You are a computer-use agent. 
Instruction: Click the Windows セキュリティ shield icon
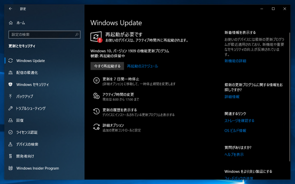tap(10, 84)
